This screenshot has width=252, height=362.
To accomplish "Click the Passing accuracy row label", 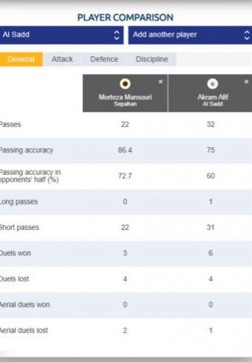I will (26, 150).
